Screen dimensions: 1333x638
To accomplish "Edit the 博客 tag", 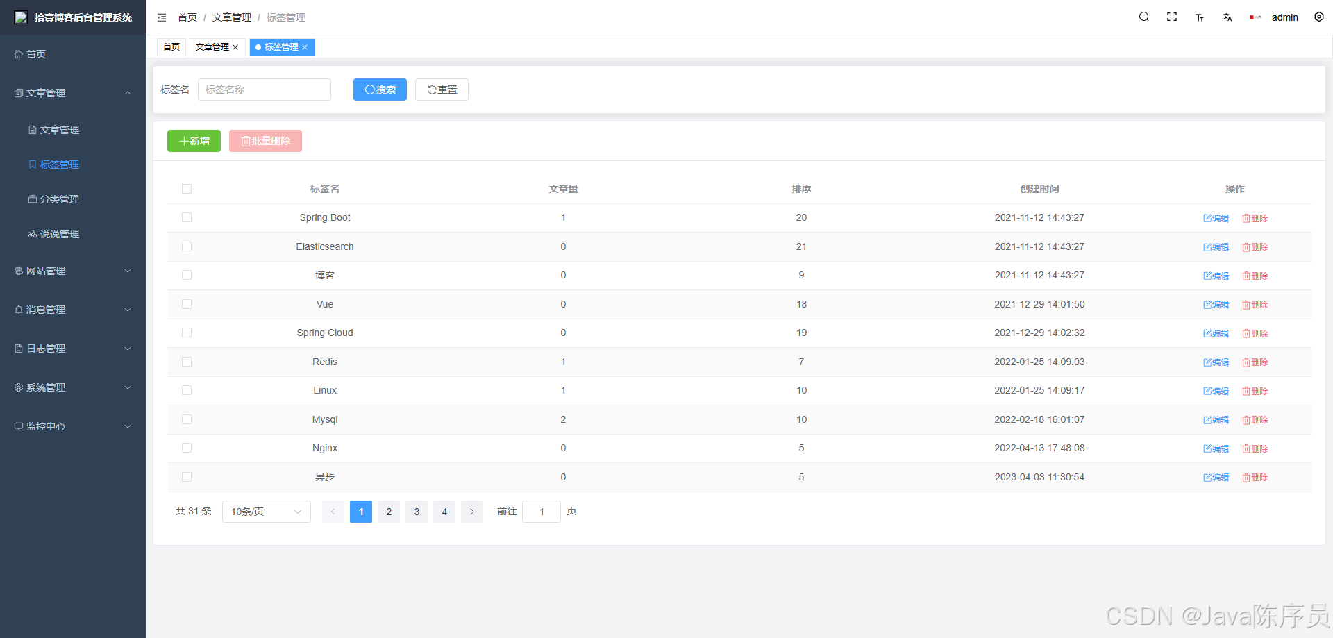I will pos(1216,276).
